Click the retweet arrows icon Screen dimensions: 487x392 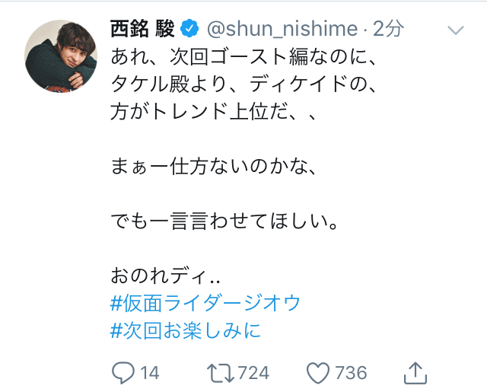pos(221,372)
